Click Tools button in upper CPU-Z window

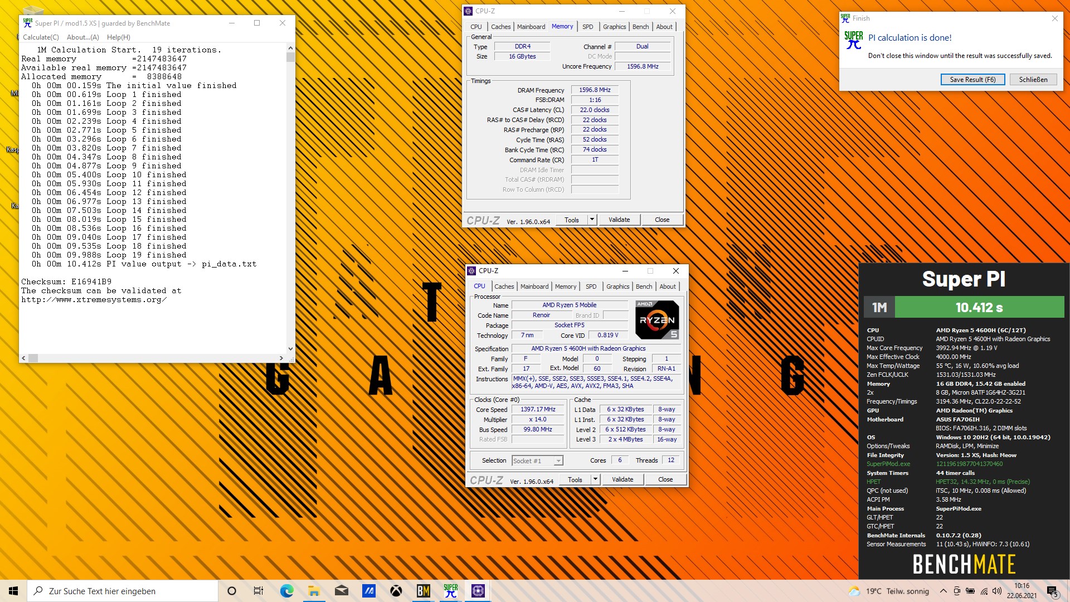click(x=572, y=220)
